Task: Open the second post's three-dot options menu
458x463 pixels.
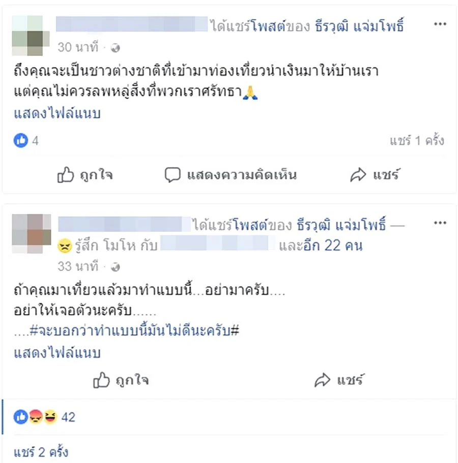Action: point(440,223)
